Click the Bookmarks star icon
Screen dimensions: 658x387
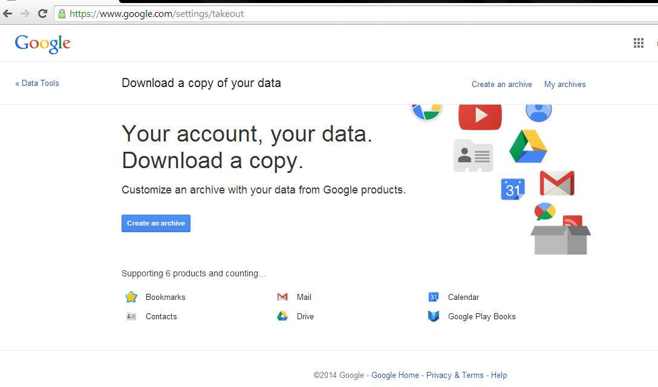click(x=131, y=297)
